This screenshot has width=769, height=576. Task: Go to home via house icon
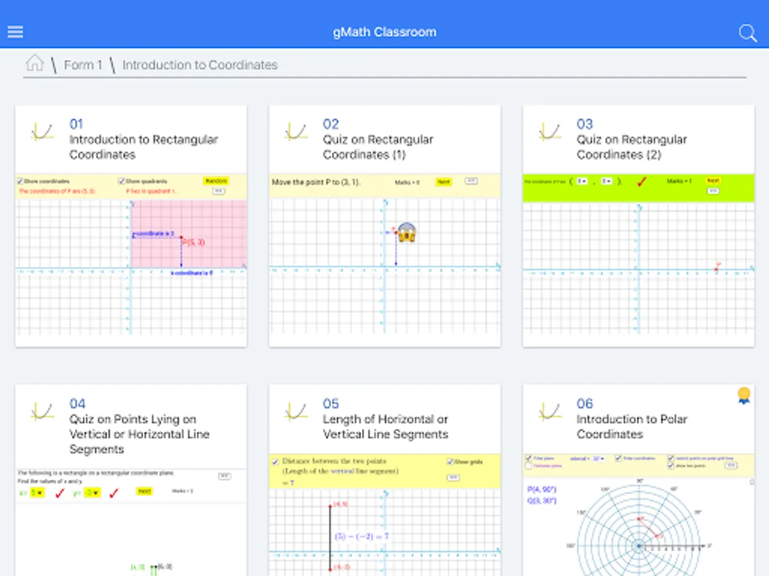click(35, 63)
